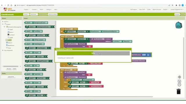This screenshot has width=186, height=104.
Task: Open the Connect menu
Action: (x=35, y=10)
